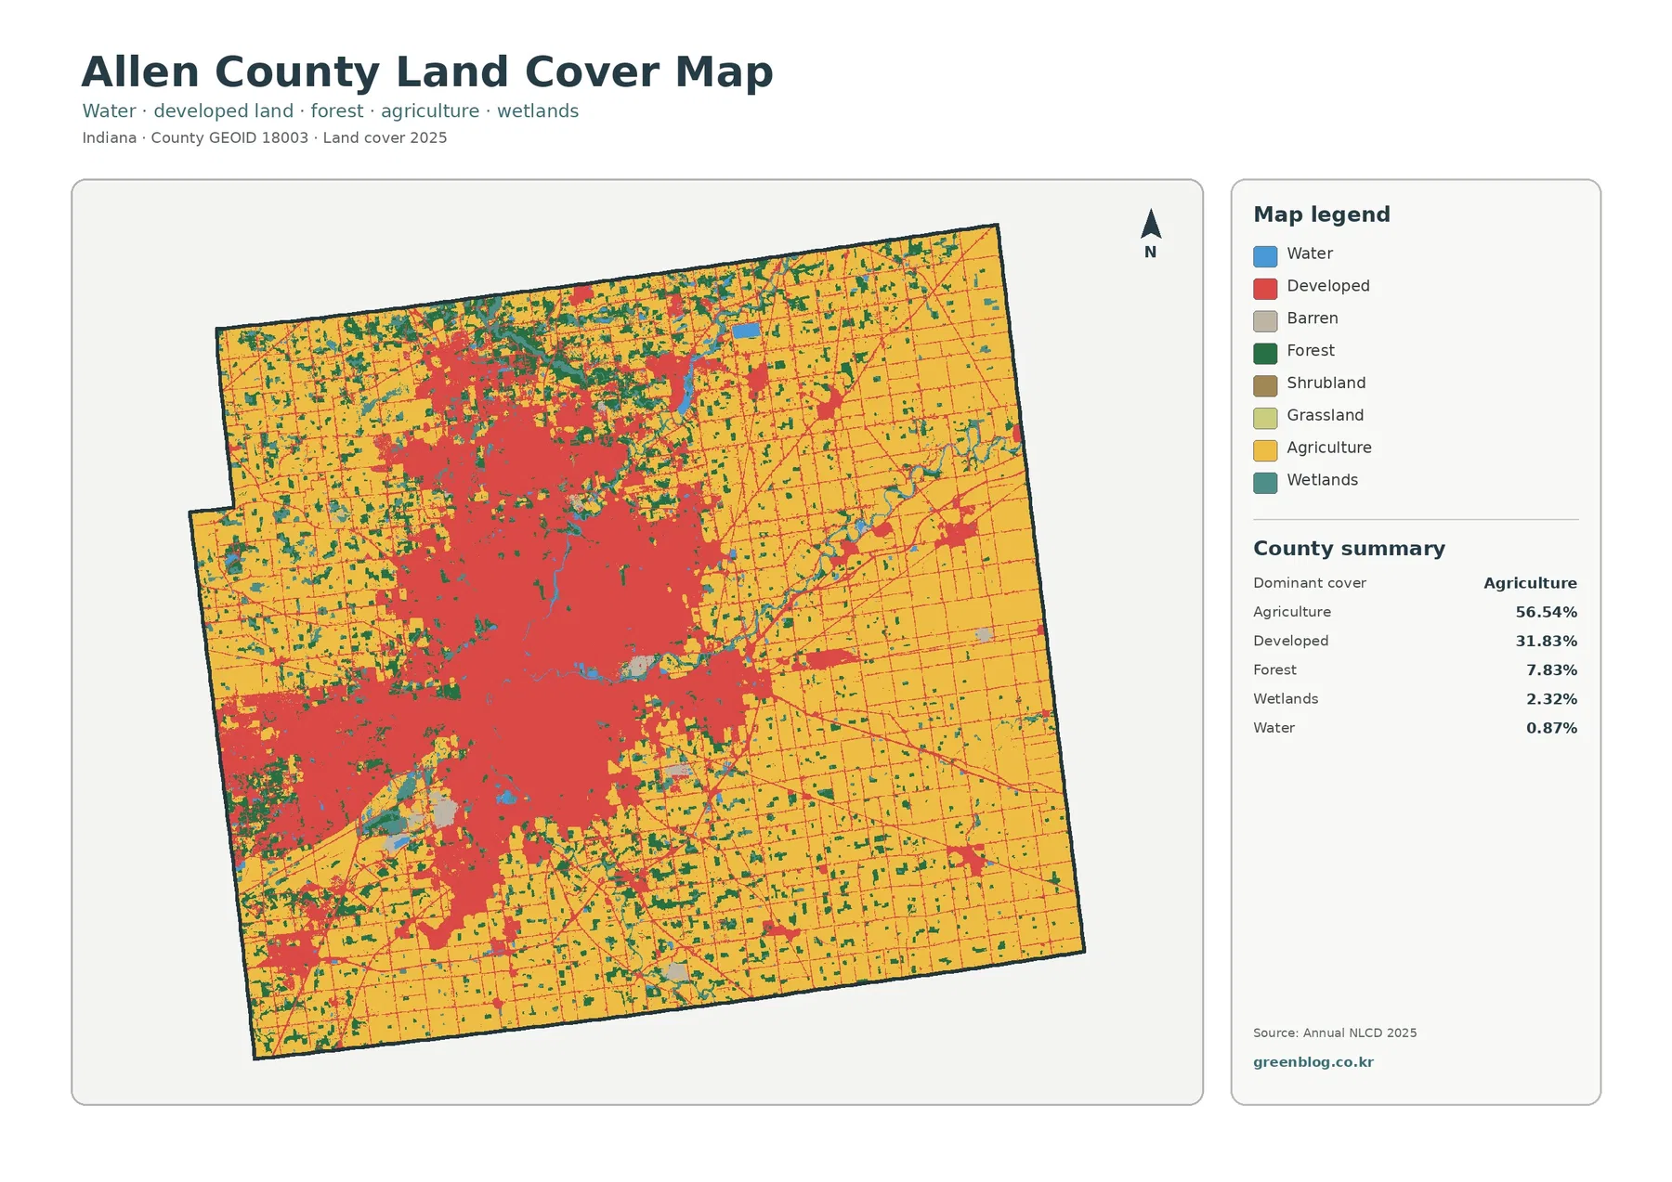Image resolution: width=1672 pixels, height=1182 pixels.
Task: Click the Barren legend swatch
Action: (1265, 321)
